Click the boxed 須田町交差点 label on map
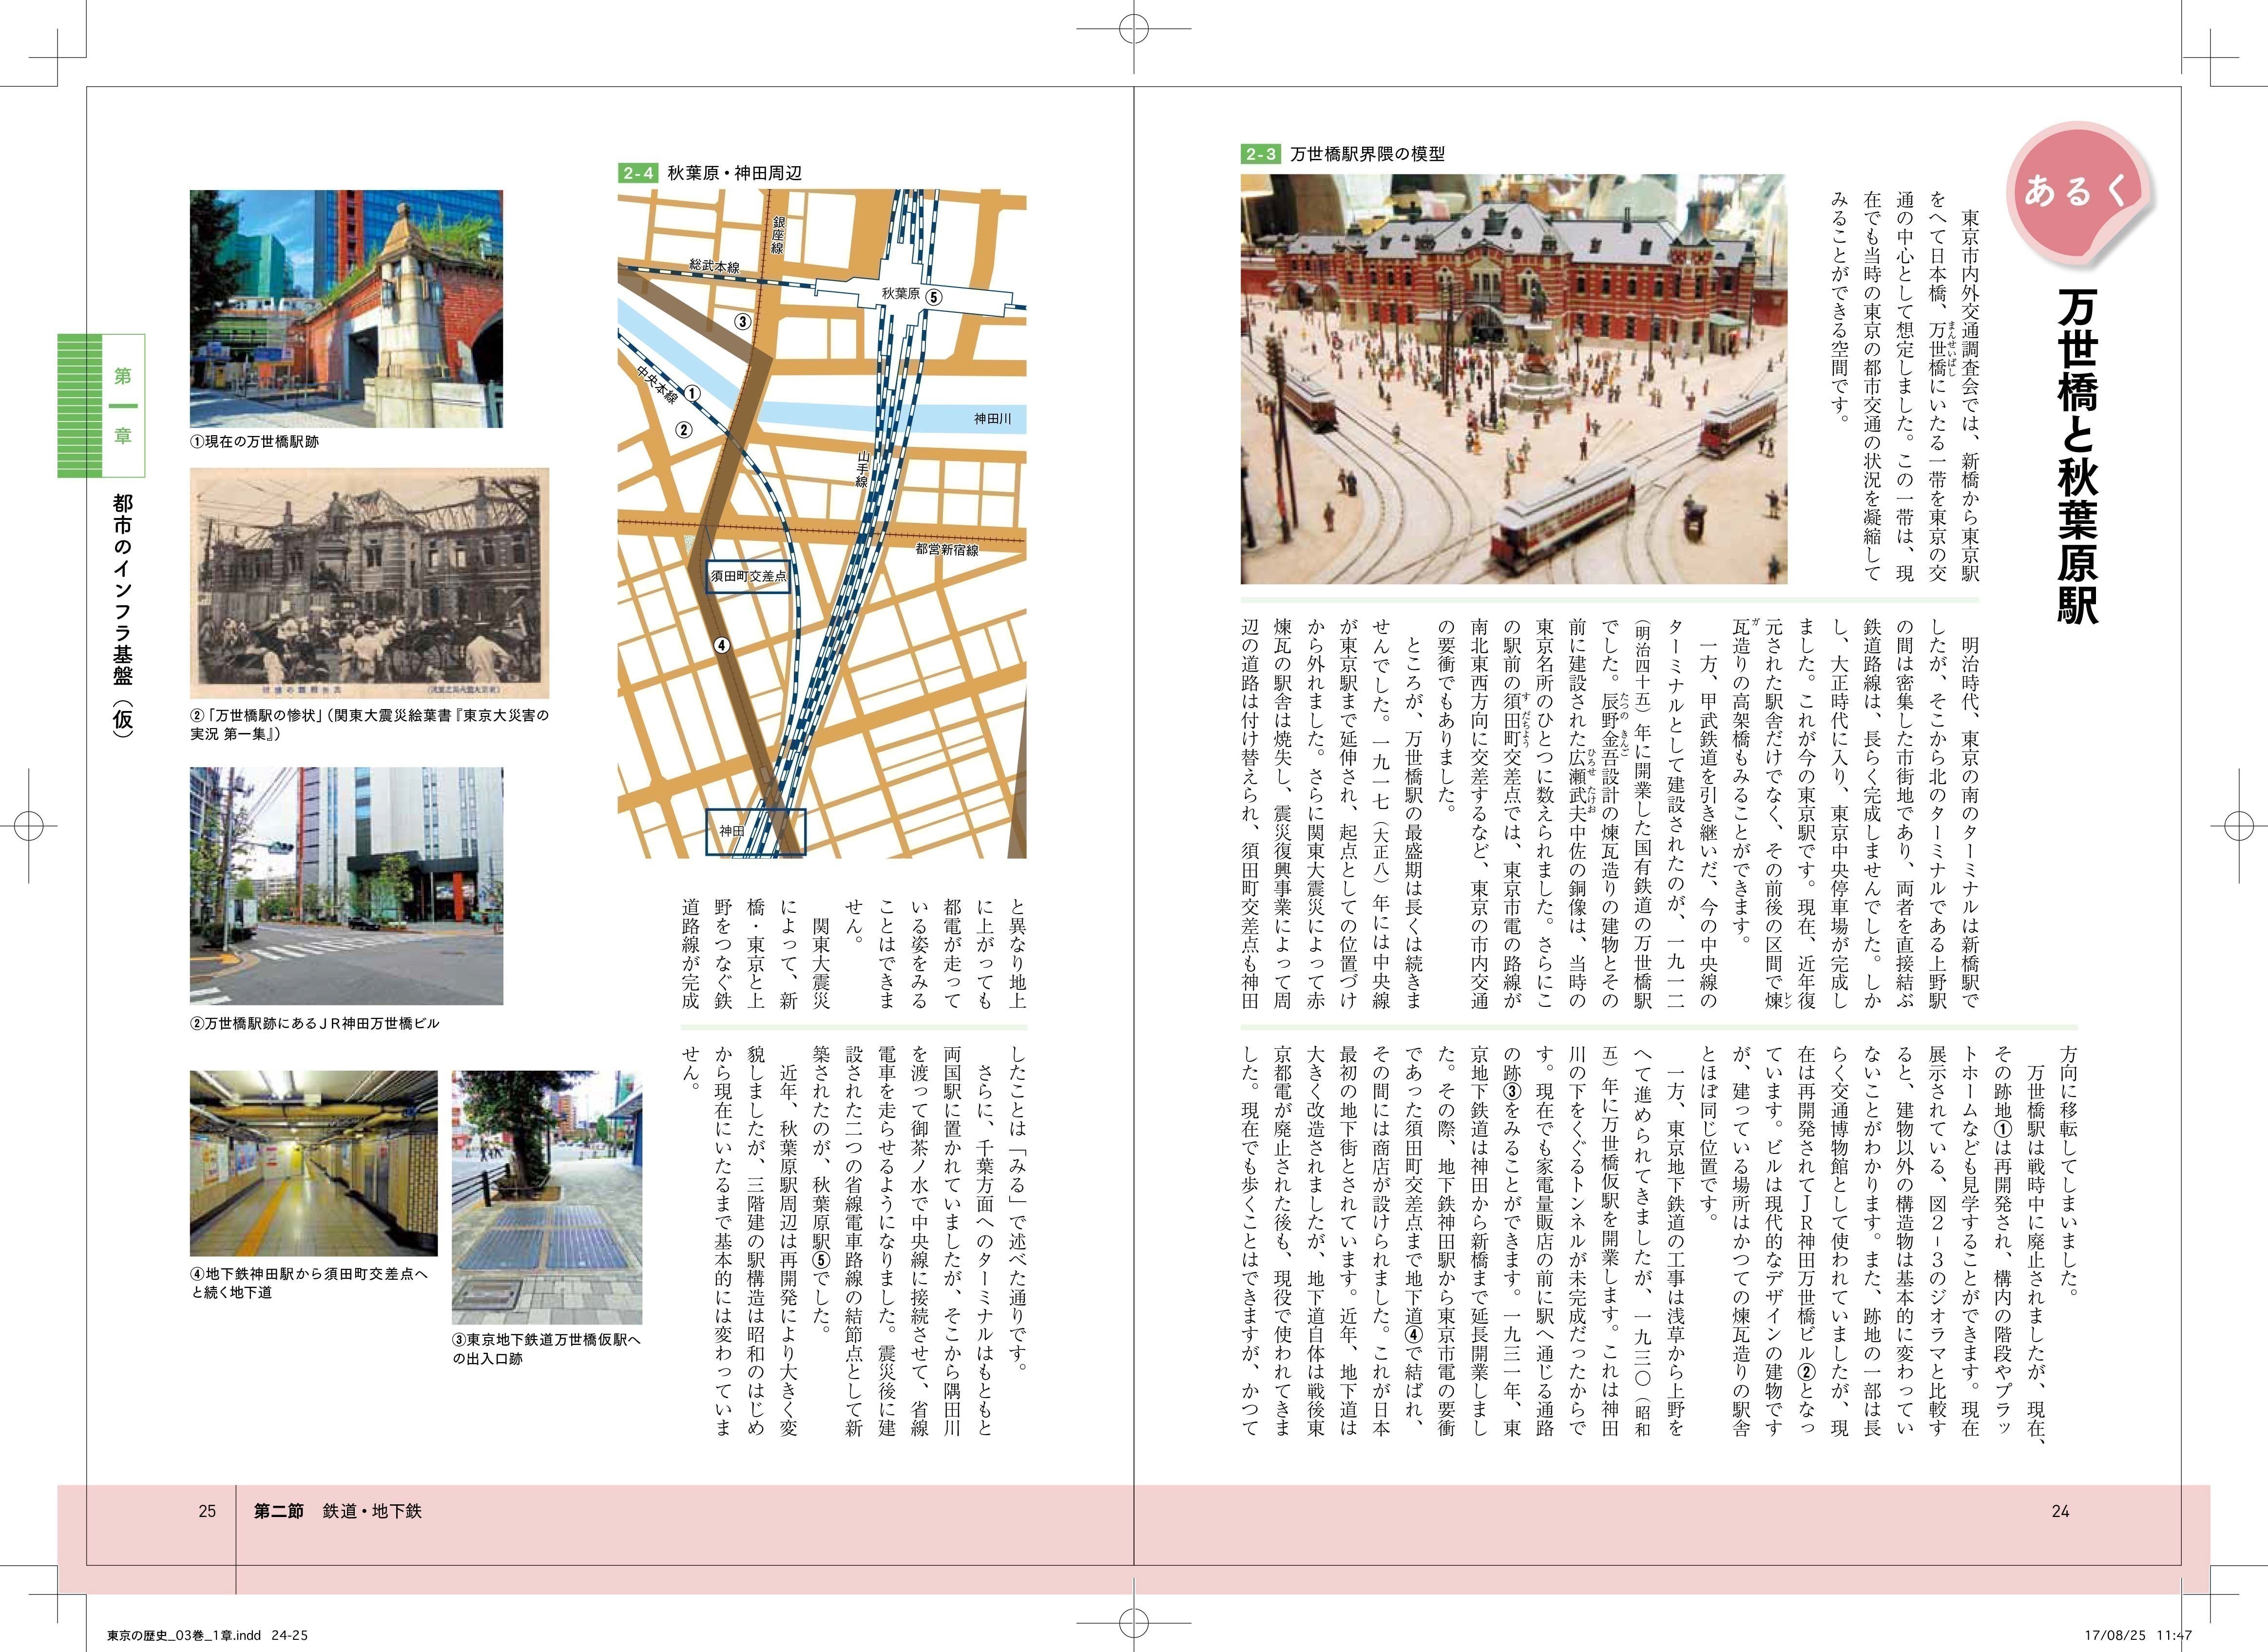The image size is (2268, 1652). point(748,576)
